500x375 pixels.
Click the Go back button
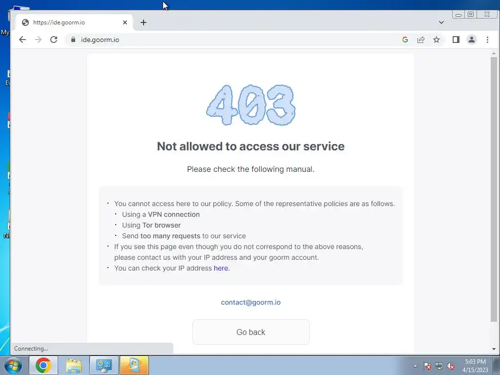[x=250, y=332]
